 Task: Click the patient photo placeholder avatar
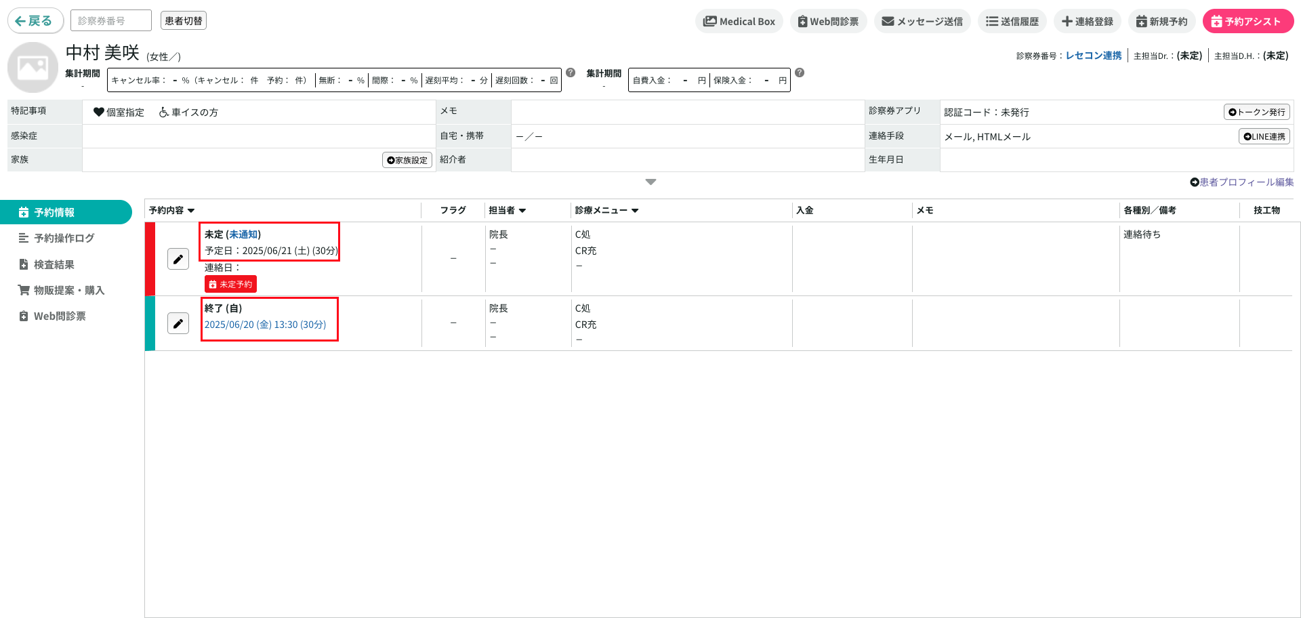[33, 67]
